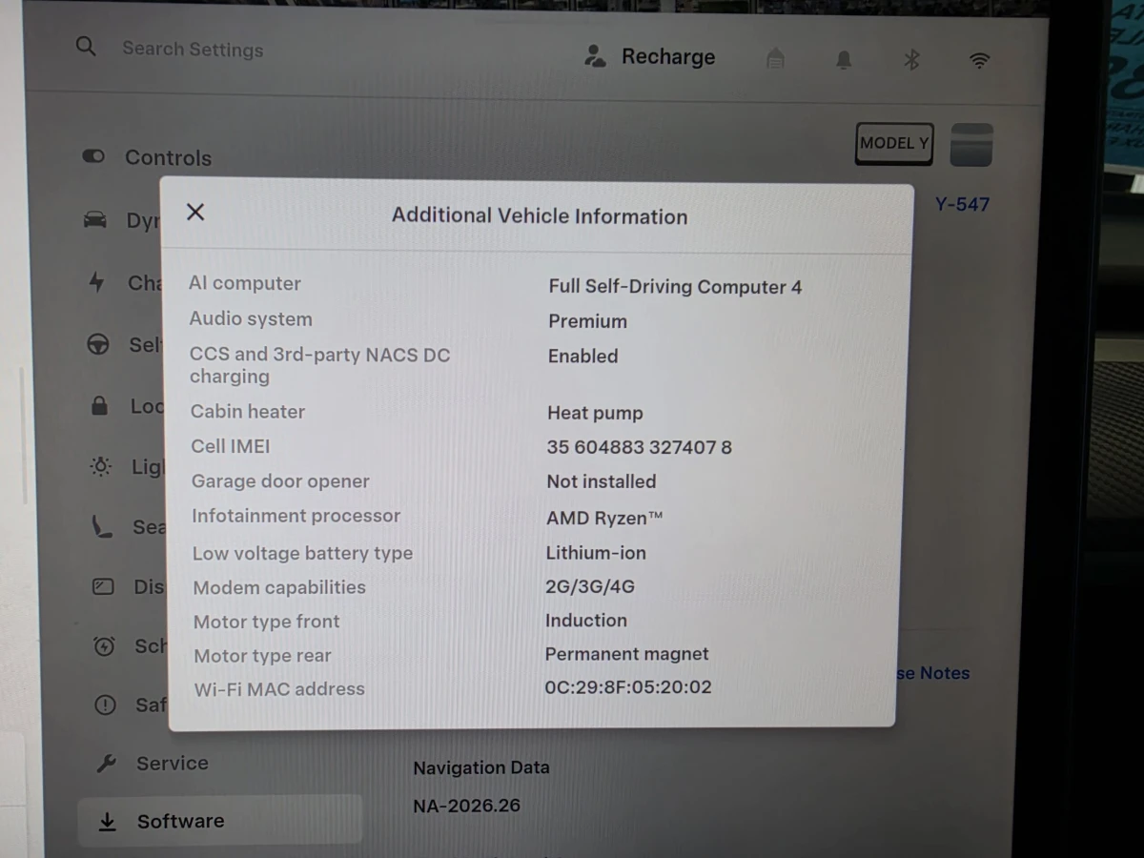
Task: Select the NA-2026.26 navigation version
Action: pos(466,806)
